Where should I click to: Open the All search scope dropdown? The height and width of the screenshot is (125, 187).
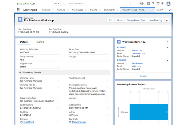(x=57, y=3)
